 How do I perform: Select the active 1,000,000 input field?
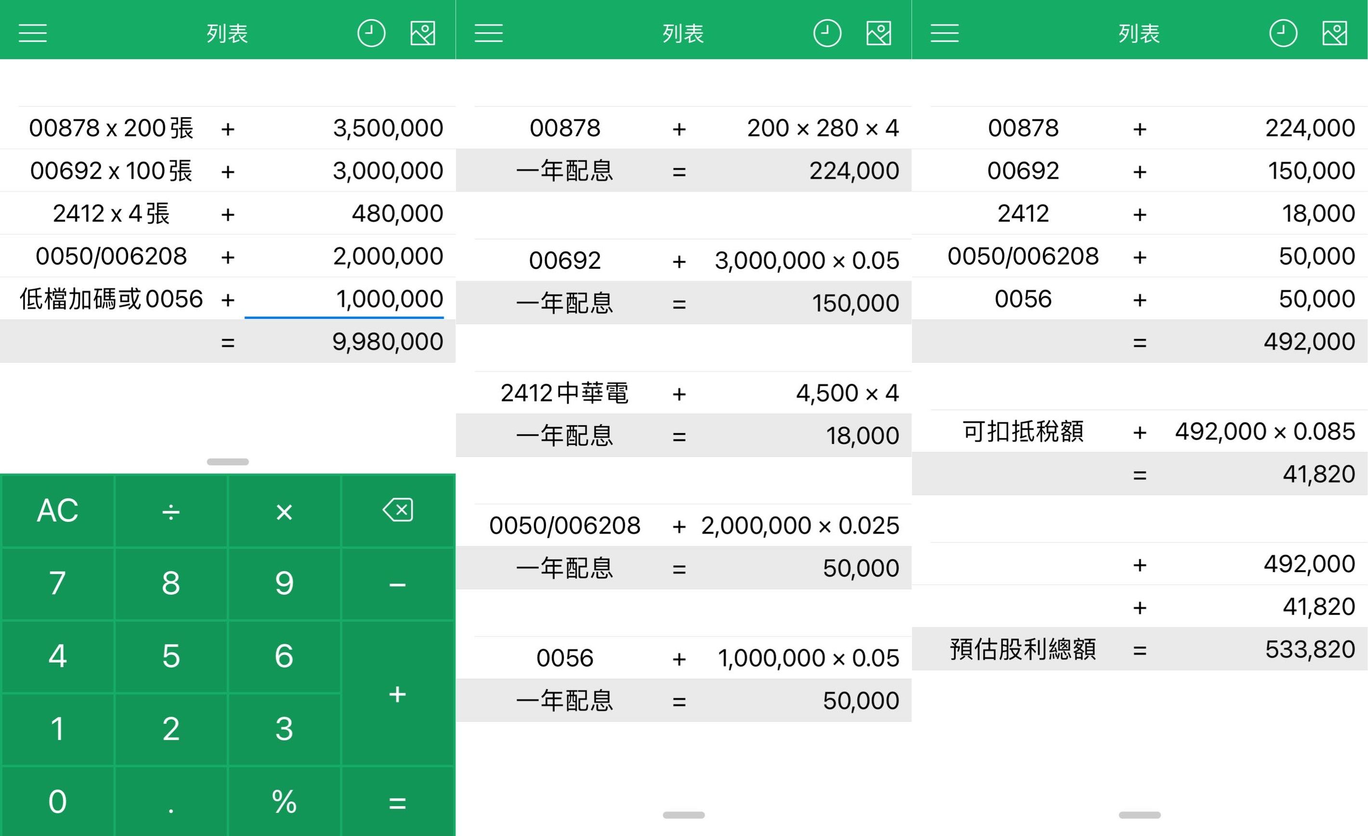344,299
